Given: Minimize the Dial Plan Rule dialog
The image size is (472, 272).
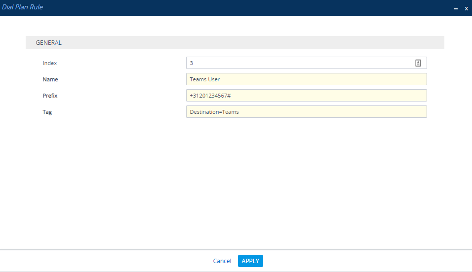Looking at the screenshot, I should pos(456,8).
